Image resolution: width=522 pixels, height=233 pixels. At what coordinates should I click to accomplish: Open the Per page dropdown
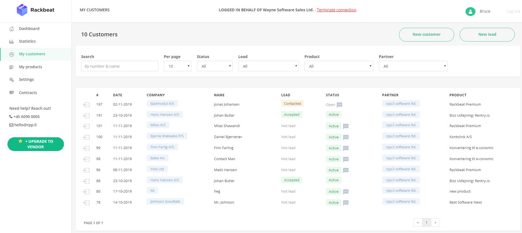click(x=178, y=66)
